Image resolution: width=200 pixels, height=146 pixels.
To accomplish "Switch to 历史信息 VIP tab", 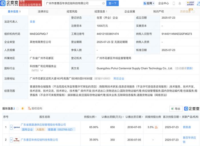I will click(x=185, y=11).
